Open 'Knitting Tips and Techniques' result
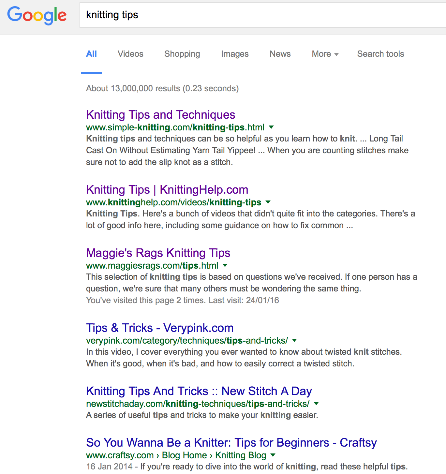446x474 pixels. pyautogui.click(x=160, y=115)
